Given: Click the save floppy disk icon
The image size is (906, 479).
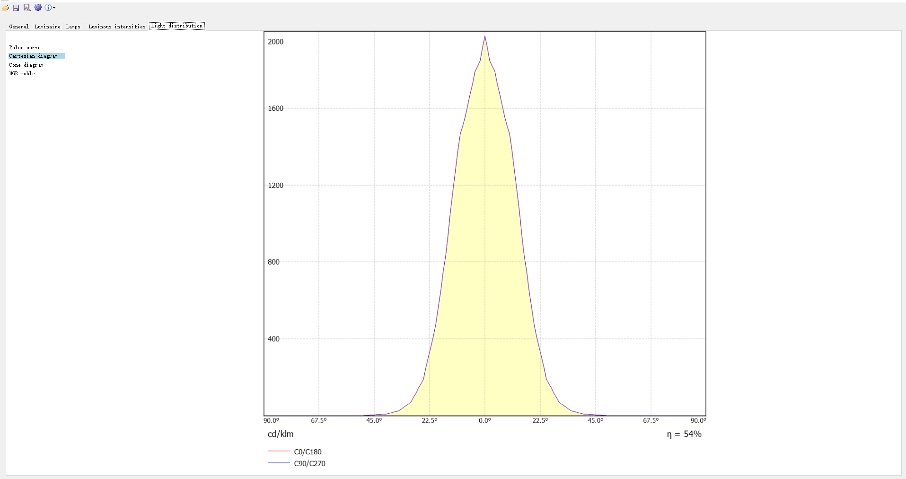Looking at the screenshot, I should pos(16,8).
